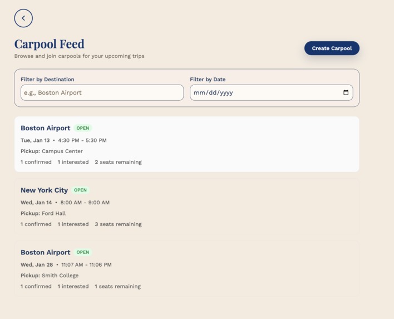
Task: Open the calendar picker icon
Action: [x=346, y=92]
